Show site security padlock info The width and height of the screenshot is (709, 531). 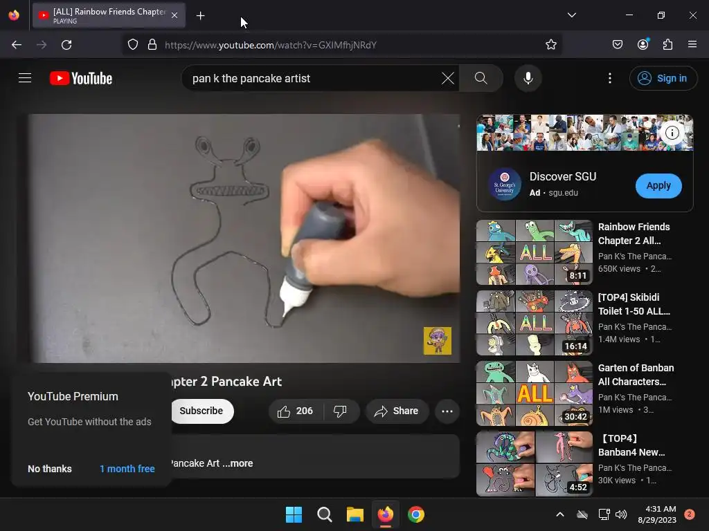(152, 45)
